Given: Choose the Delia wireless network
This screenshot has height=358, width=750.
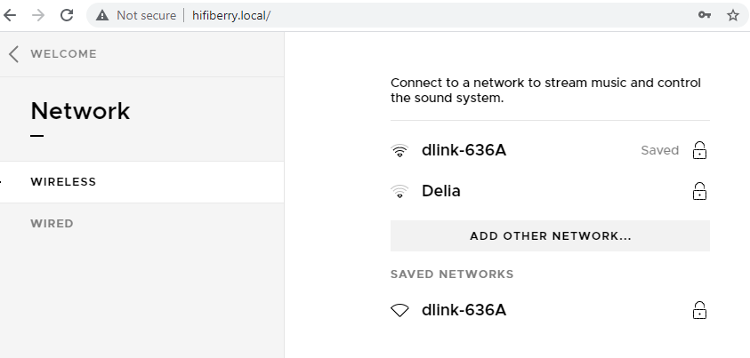Looking at the screenshot, I should (x=550, y=191).
